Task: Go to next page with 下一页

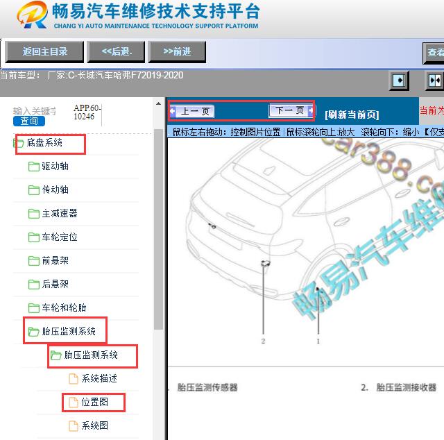Action: click(291, 110)
